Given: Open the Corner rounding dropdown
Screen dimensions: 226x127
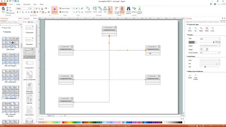Looking at the screenshot, I should click(210, 53).
